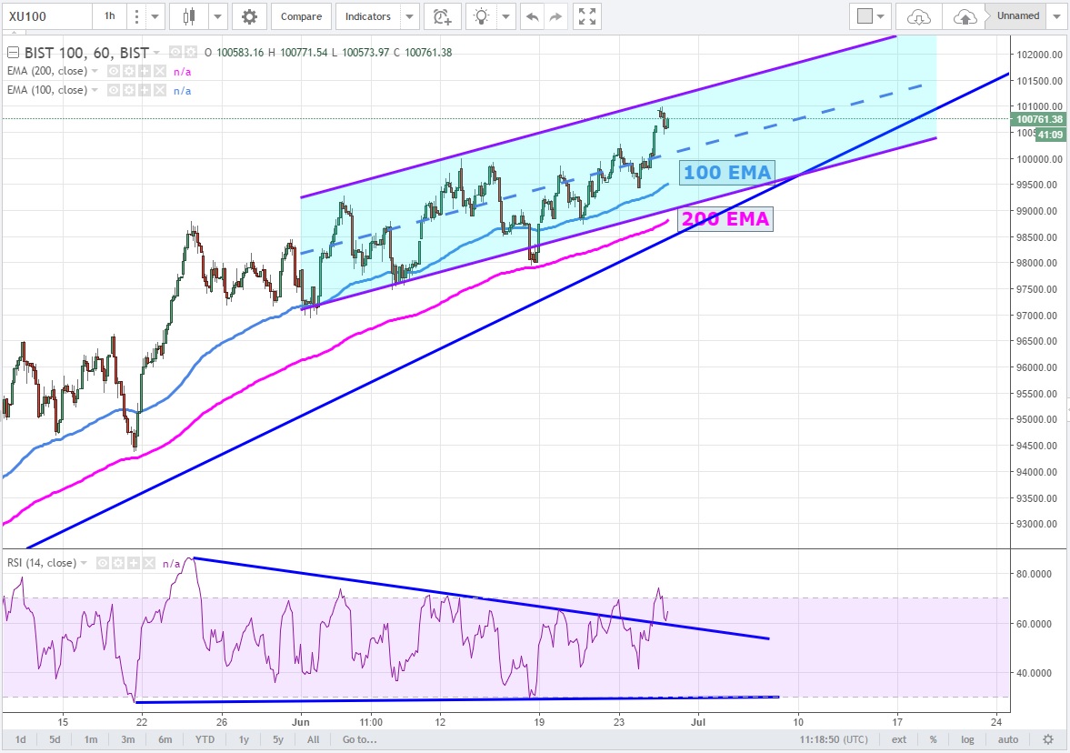Toggle the log scale option
1070x753 pixels.
[x=968, y=739]
